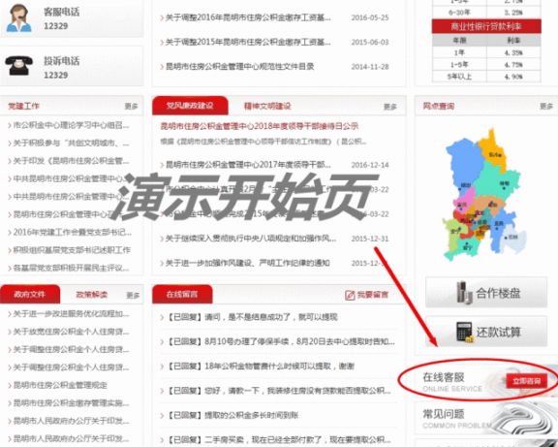Switch to the 精神文明建设 tab
558x447 pixels.
pyautogui.click(x=267, y=106)
